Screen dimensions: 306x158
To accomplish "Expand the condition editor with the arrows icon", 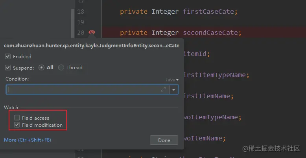I will pos(163,89).
